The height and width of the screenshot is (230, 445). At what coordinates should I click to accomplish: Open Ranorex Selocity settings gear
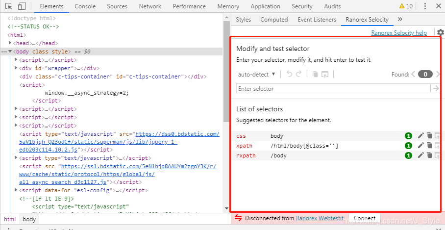pyautogui.click(x=440, y=32)
